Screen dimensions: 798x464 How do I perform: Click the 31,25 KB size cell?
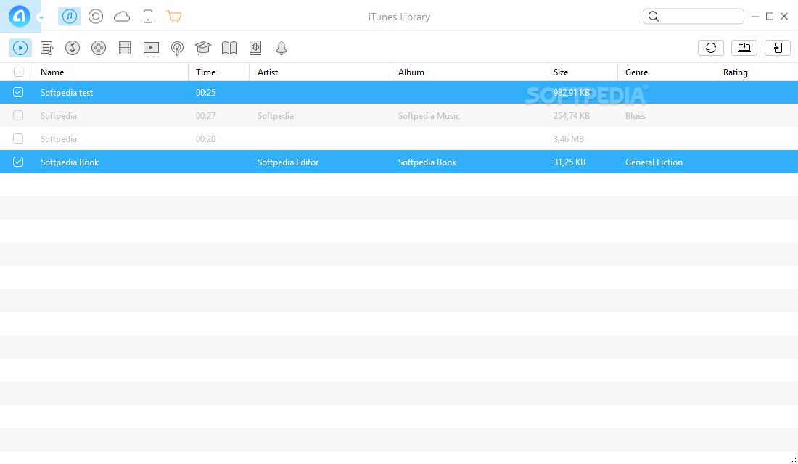(x=569, y=162)
